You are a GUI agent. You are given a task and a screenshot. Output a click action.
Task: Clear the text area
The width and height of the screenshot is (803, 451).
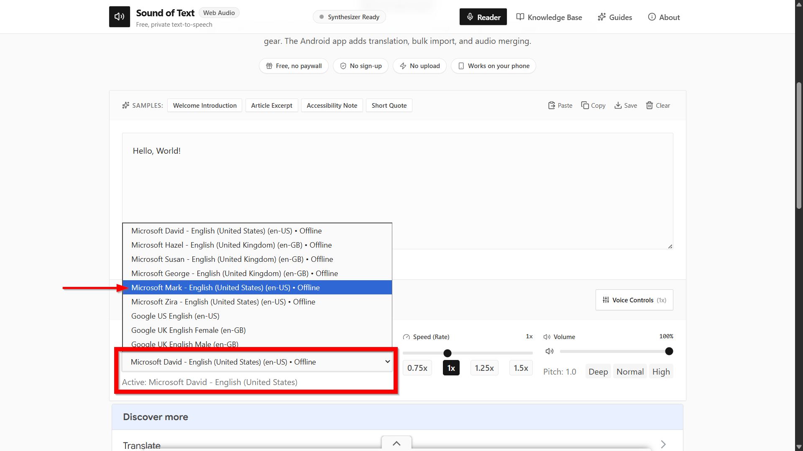(x=658, y=106)
